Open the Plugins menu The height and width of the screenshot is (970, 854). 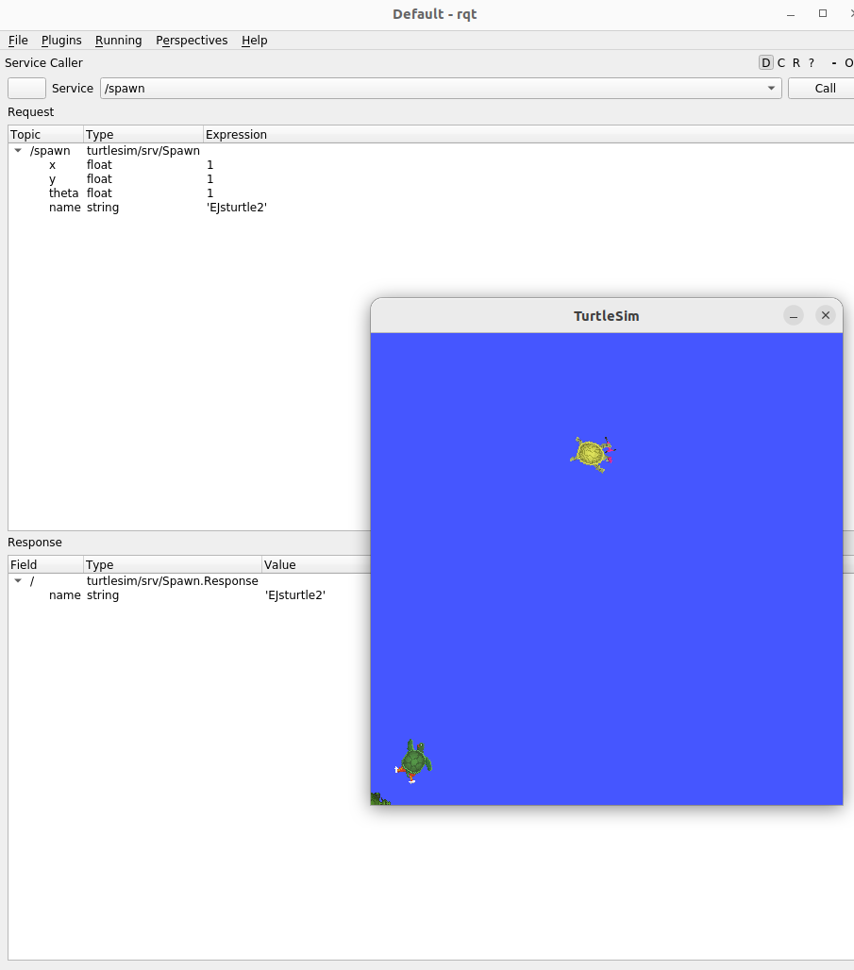(x=61, y=41)
